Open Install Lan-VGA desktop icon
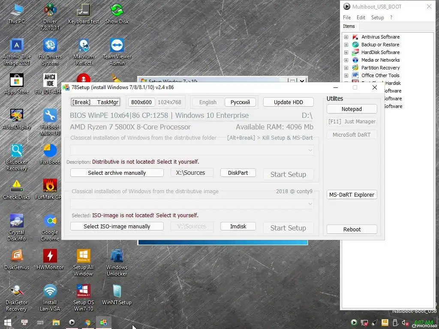The width and height of the screenshot is (439, 329). click(50, 298)
